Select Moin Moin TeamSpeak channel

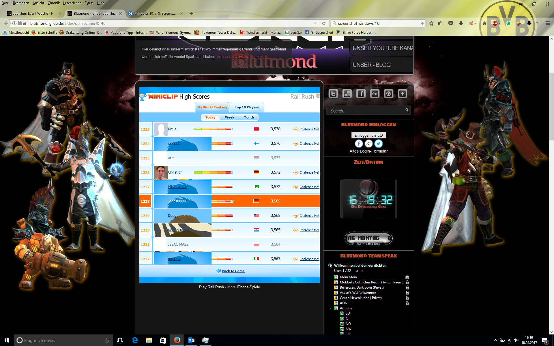click(348, 277)
